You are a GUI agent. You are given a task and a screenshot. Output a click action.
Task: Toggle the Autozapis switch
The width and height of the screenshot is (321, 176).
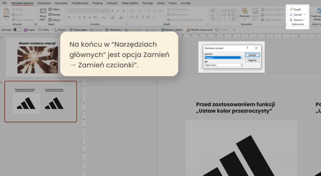[17, 30]
